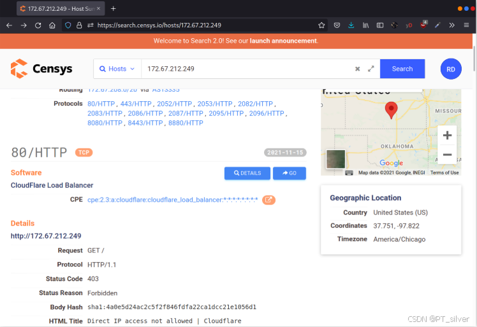The height and width of the screenshot is (327, 477).
Task: Open the 8443/HTTP protocol link
Action: click(x=145, y=123)
